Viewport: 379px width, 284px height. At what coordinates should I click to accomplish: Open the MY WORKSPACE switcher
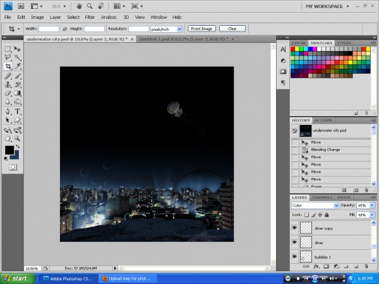(327, 6)
